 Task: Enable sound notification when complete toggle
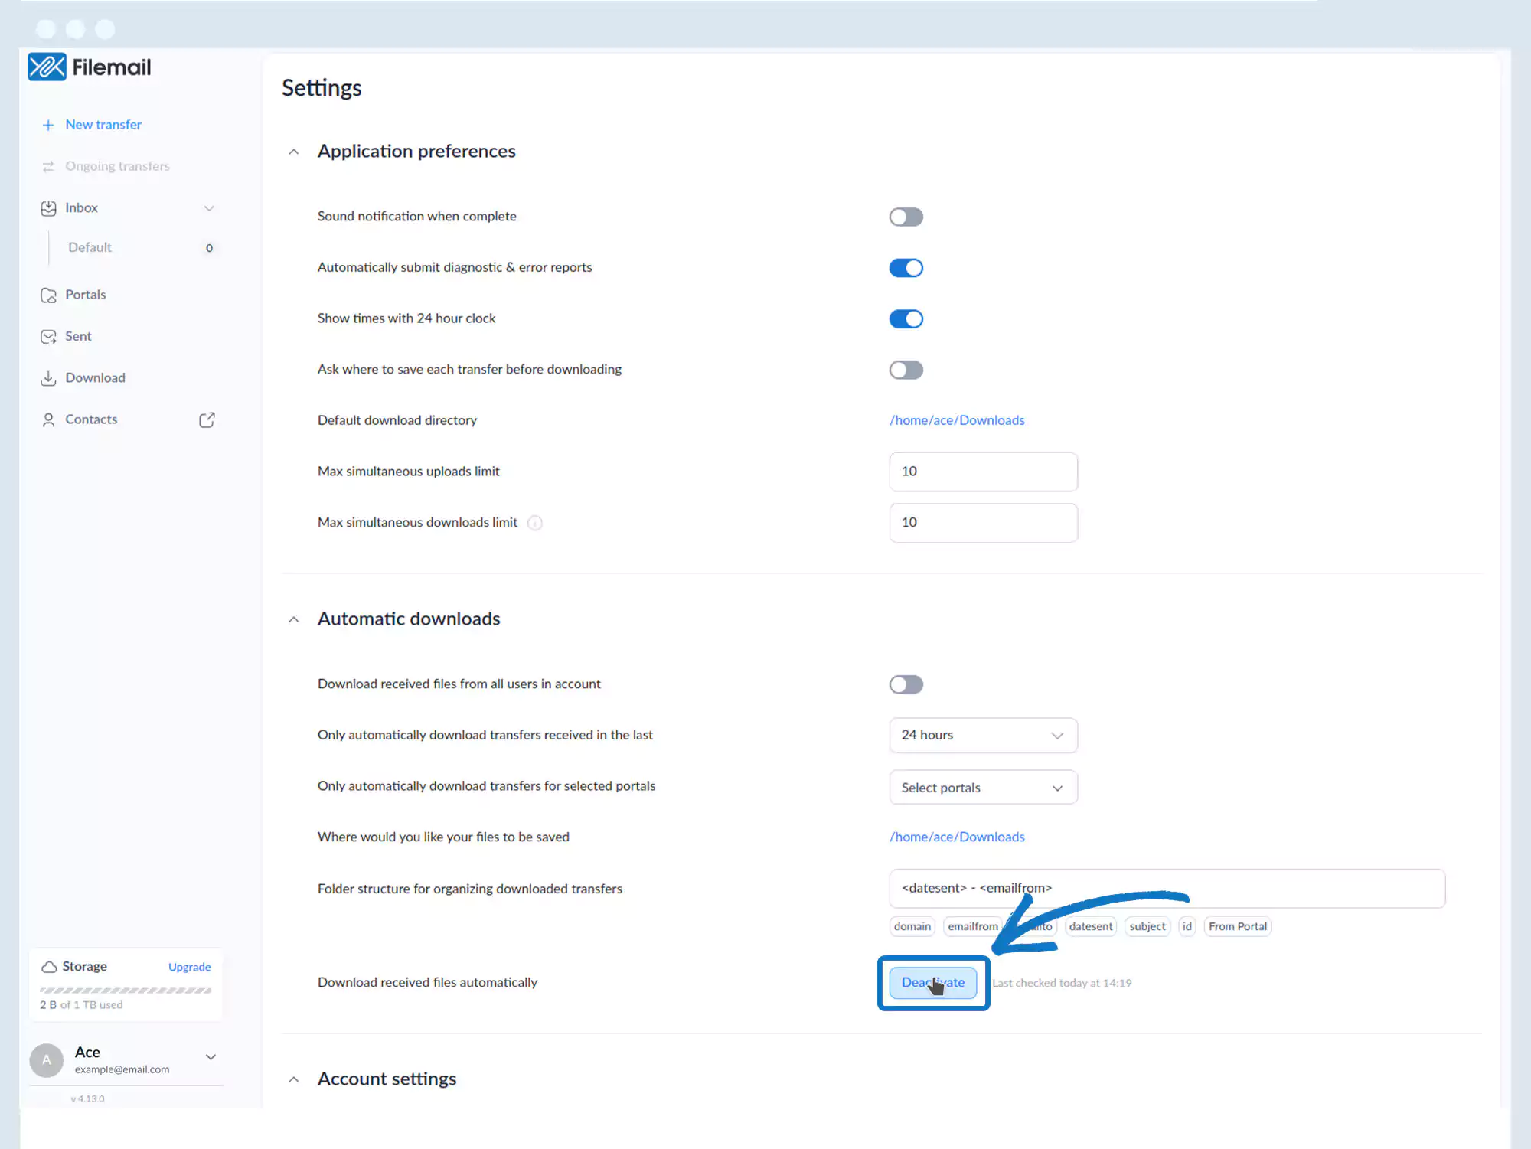point(906,217)
